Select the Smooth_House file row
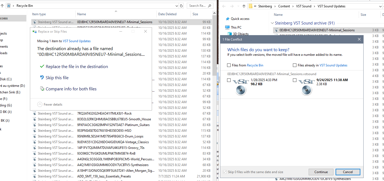Viewport: 384px width, 181px height. pyautogui.click(x=122, y=119)
